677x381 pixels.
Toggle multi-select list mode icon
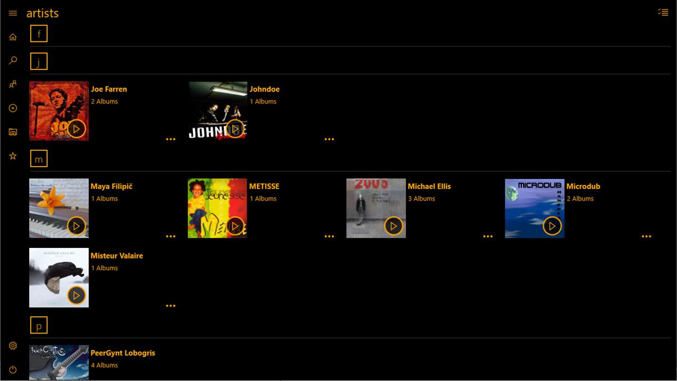pyautogui.click(x=663, y=13)
